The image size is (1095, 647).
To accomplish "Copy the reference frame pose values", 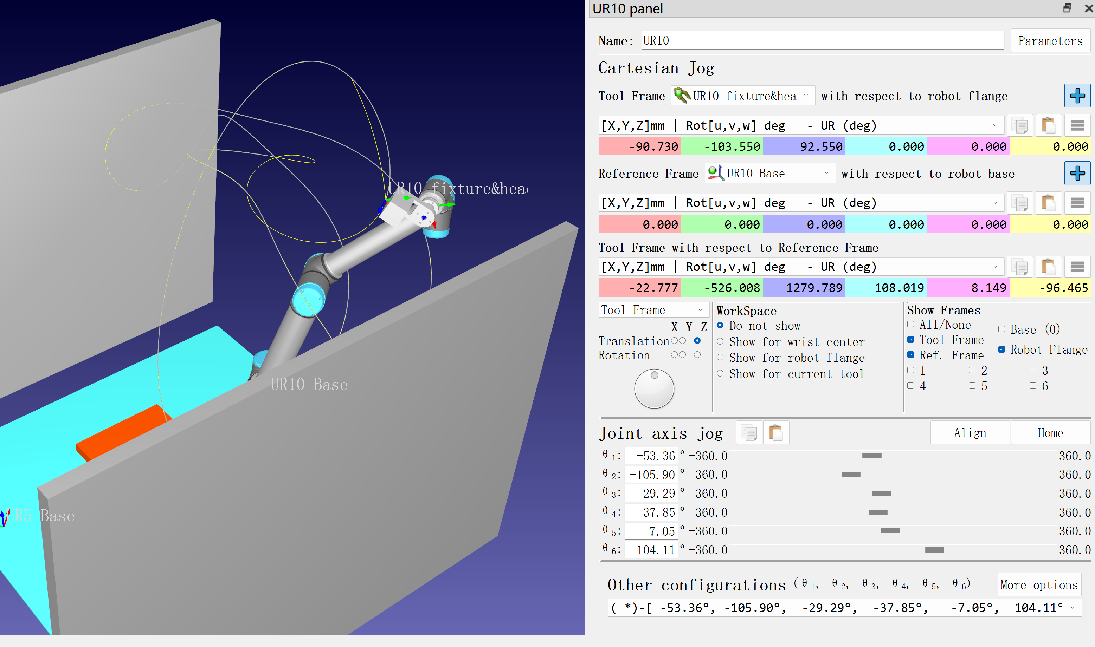I will pos(1020,203).
